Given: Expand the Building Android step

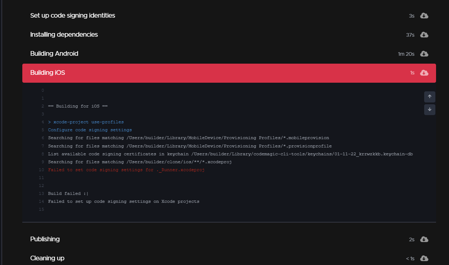Looking at the screenshot, I should 229,54.
